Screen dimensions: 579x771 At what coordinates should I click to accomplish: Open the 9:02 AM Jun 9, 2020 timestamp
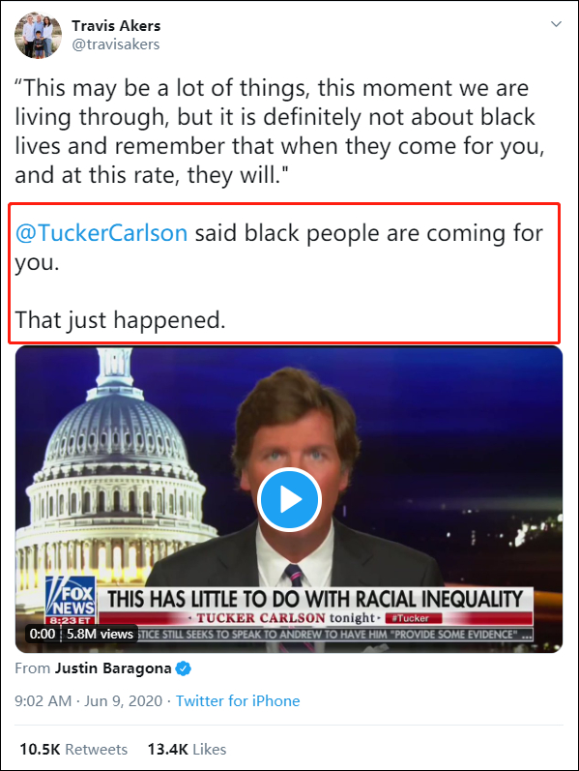click(x=89, y=700)
